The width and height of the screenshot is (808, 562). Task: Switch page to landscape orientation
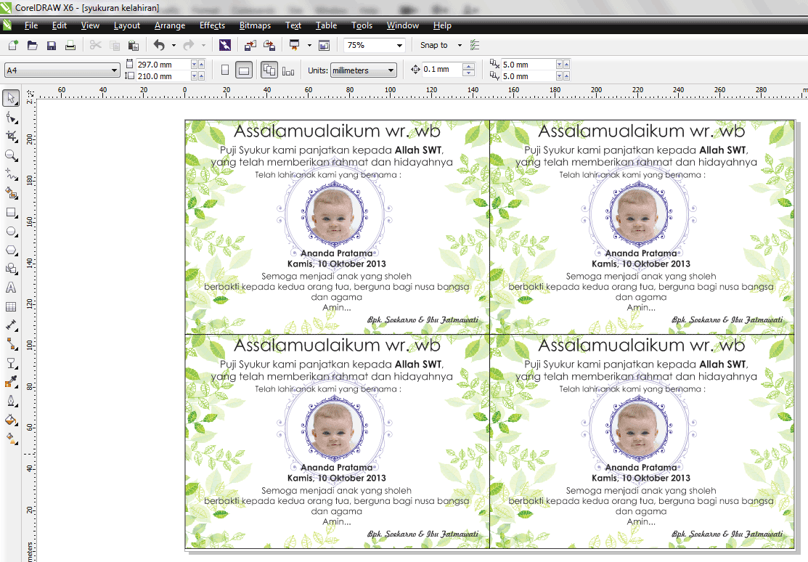244,69
